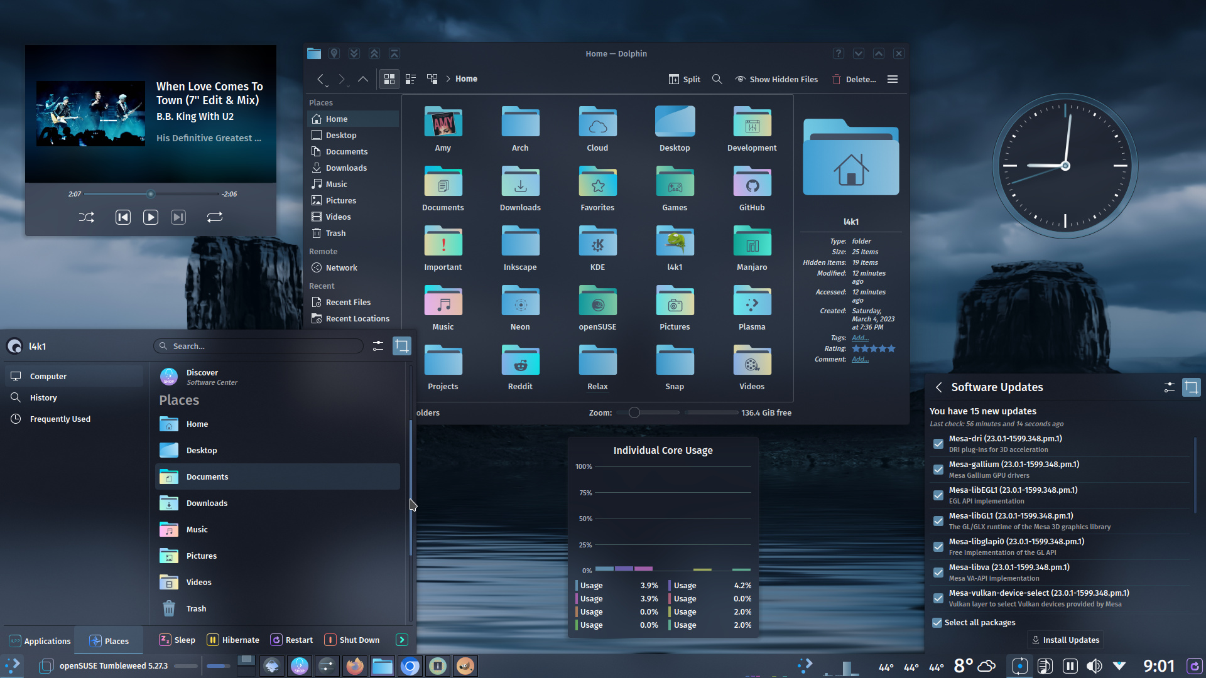Image resolution: width=1206 pixels, height=678 pixels.
Task: Uncheck Mesa-libva update package
Action: 938,573
